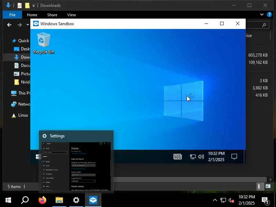
Task: Open the host Windows Start menu
Action: pos(8,200)
